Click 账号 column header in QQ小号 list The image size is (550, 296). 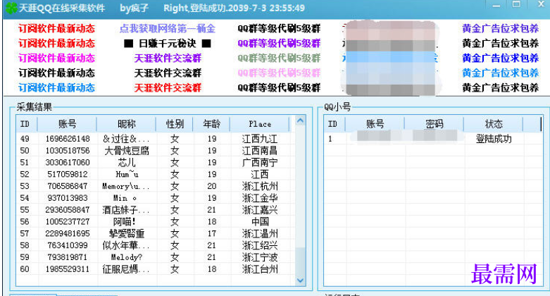click(x=375, y=124)
